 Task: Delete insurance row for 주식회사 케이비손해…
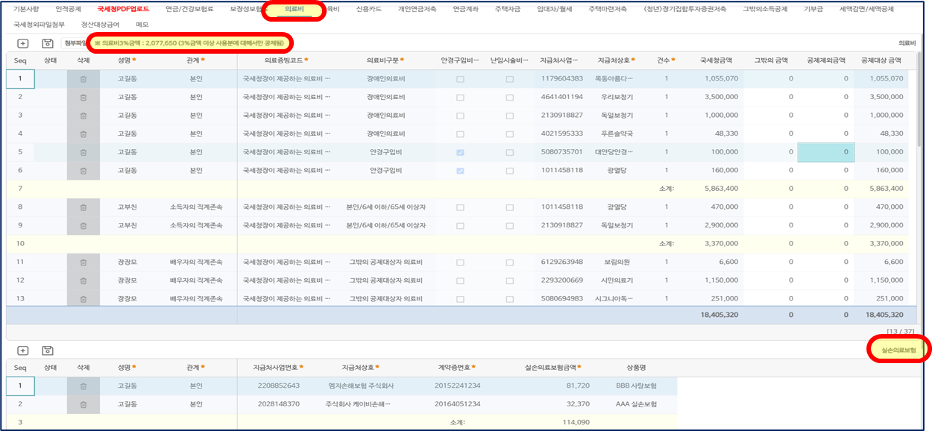(x=84, y=404)
